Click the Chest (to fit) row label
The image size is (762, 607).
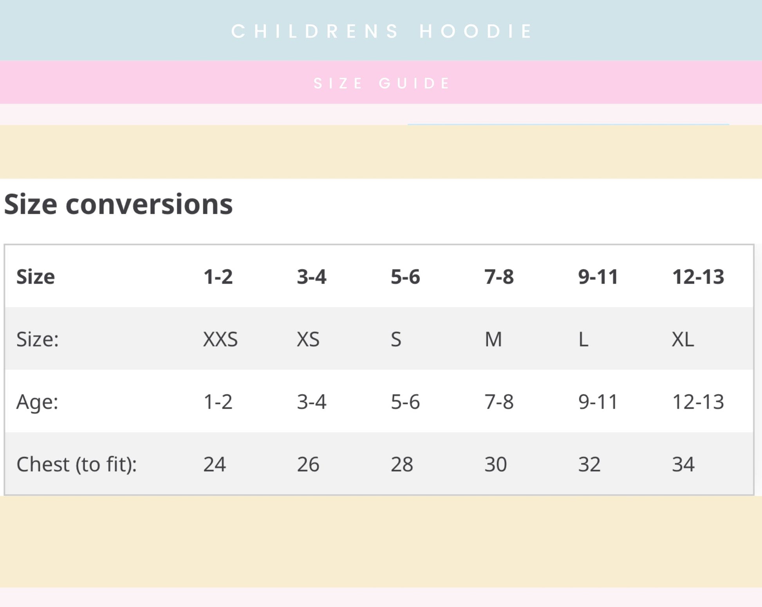coord(76,464)
